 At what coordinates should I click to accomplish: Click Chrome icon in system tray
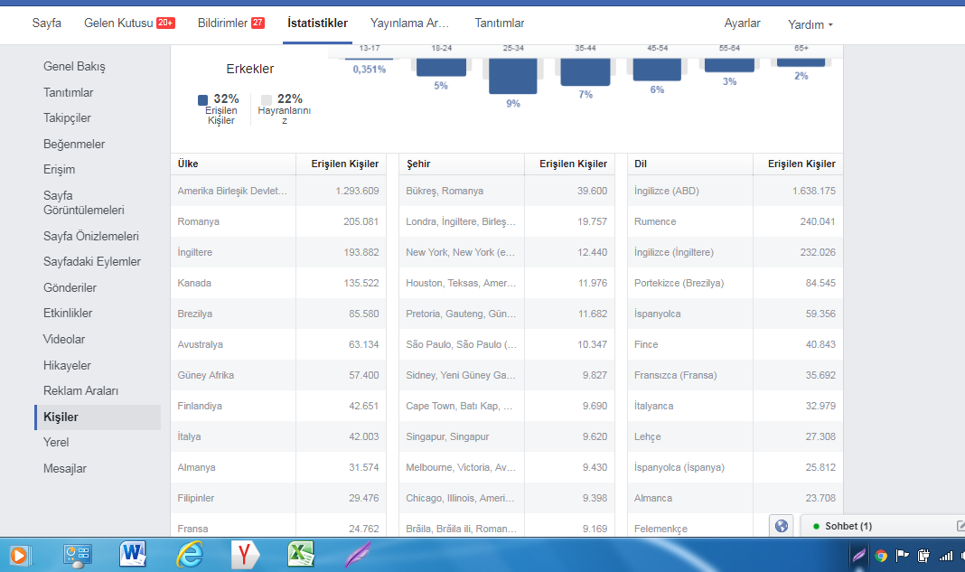(881, 556)
